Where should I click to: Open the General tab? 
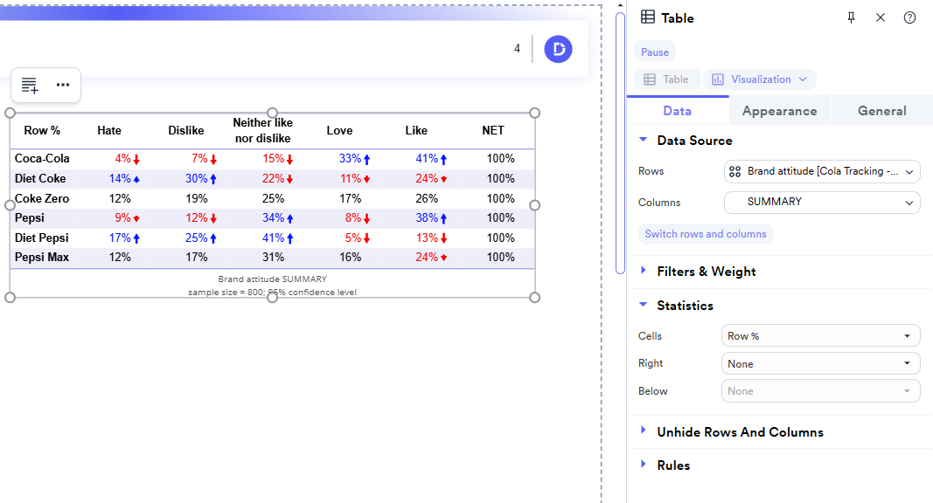pyautogui.click(x=881, y=110)
